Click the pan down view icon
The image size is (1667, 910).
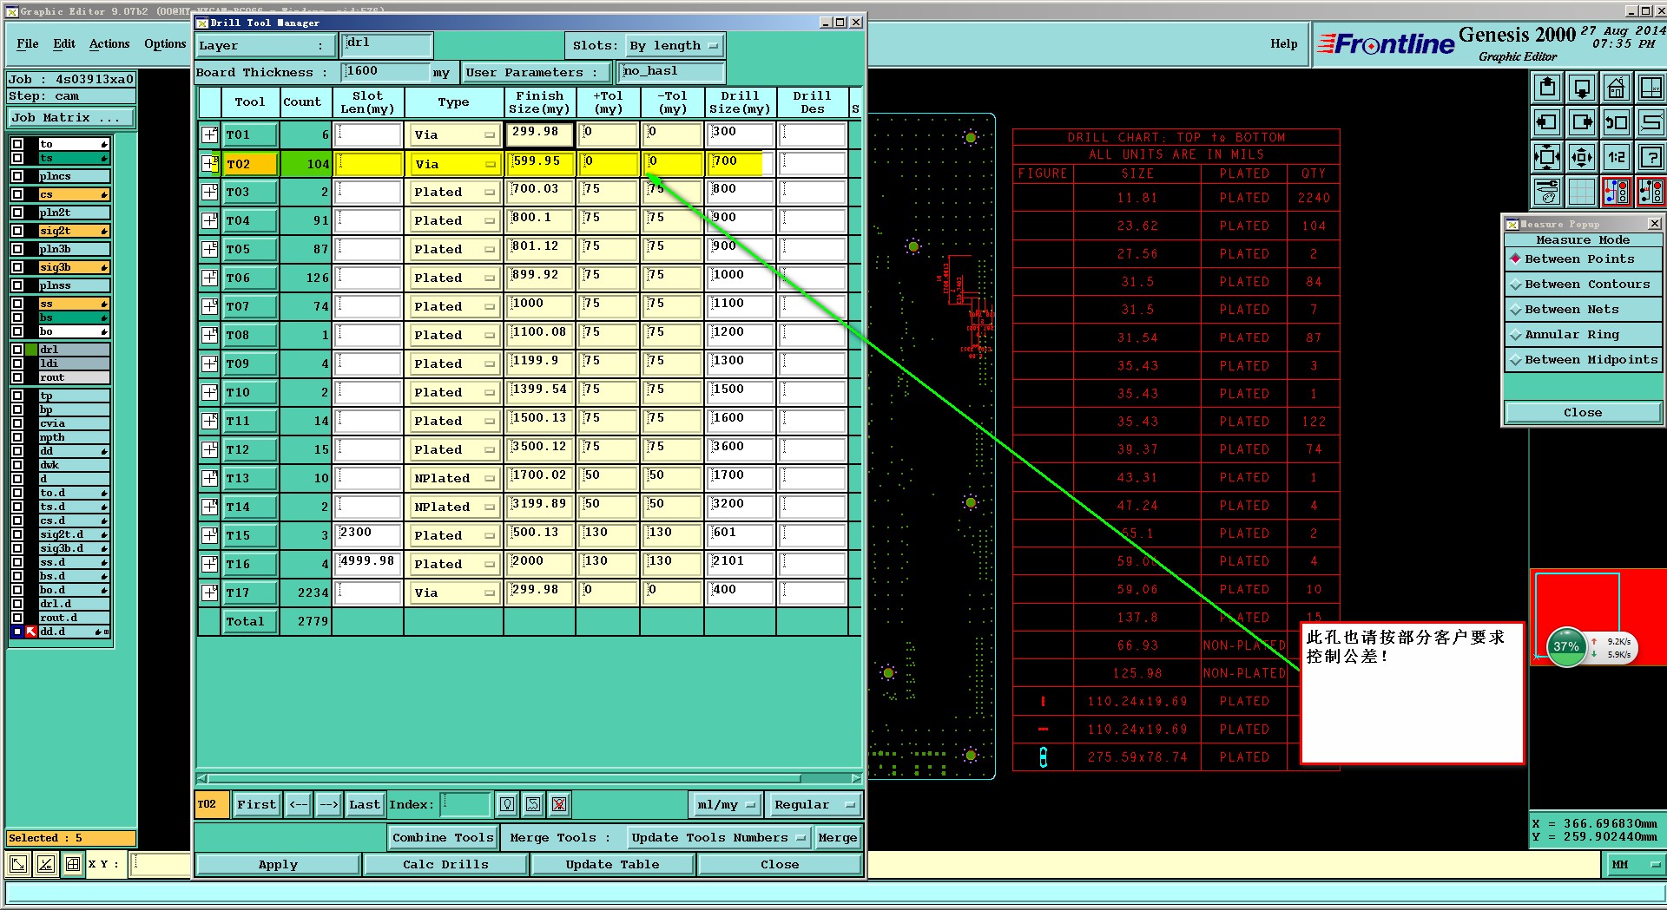pyautogui.click(x=1582, y=88)
